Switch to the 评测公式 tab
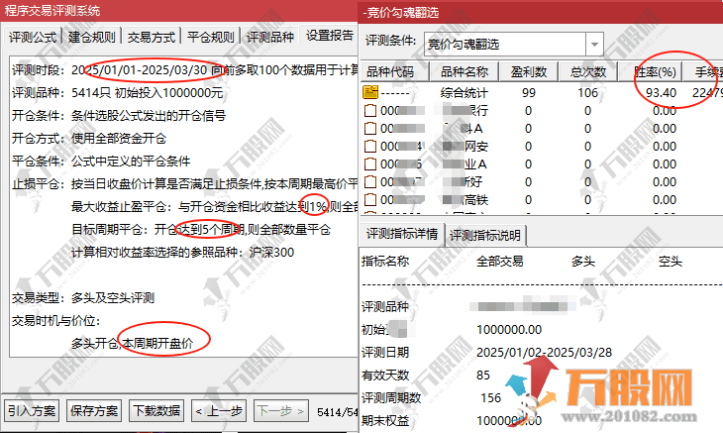Image resolution: width=723 pixels, height=433 pixels. [x=33, y=37]
